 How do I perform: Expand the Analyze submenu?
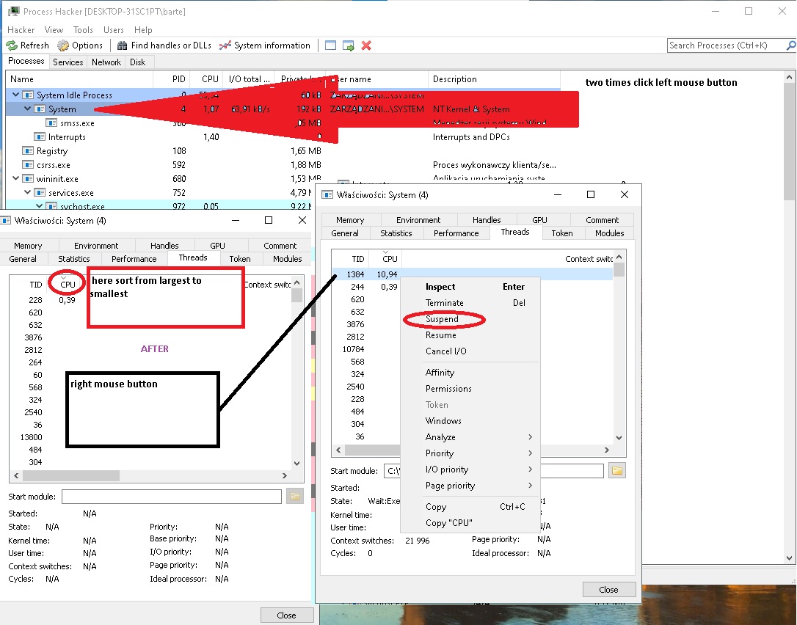pyautogui.click(x=470, y=437)
